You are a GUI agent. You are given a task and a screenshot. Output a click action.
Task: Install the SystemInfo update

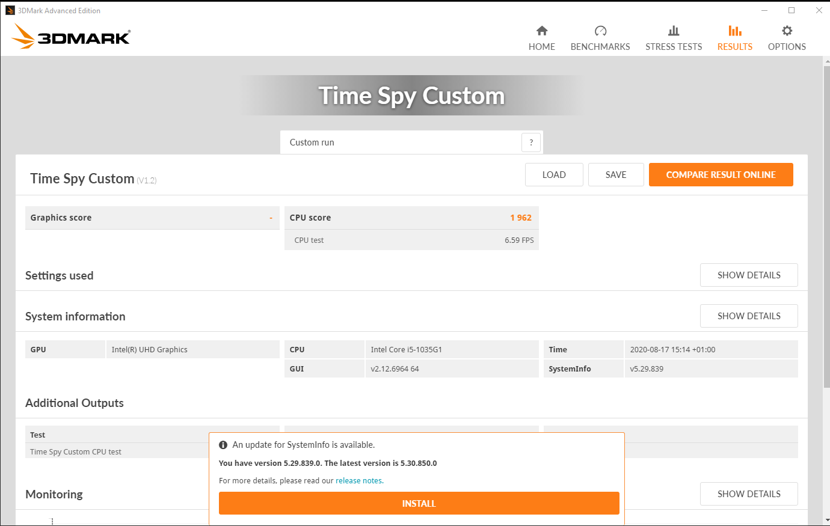[419, 503]
